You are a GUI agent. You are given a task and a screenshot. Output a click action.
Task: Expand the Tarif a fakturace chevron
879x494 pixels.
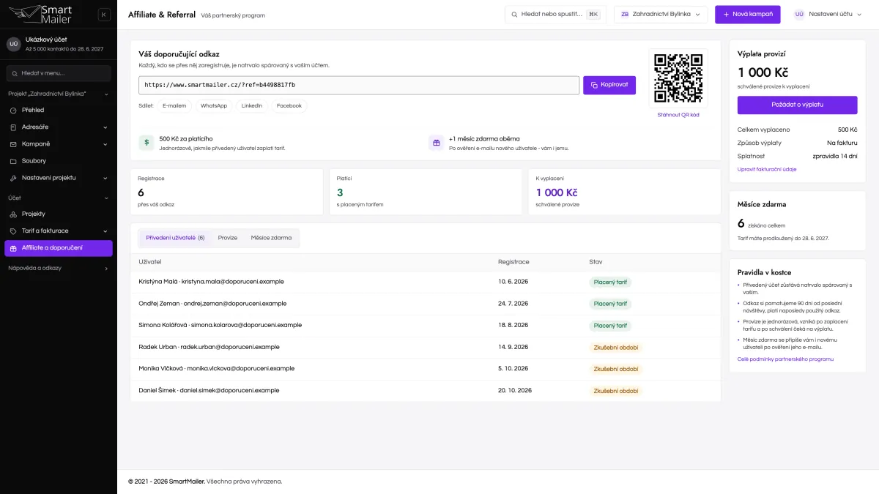coord(105,231)
